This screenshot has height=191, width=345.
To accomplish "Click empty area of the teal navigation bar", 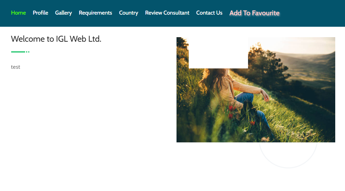I will (x=313, y=13).
